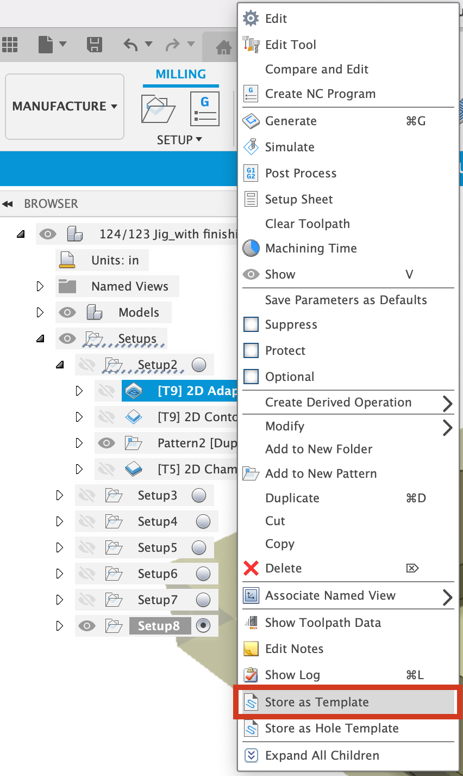Click the Post Process icon
Image resolution: width=463 pixels, height=776 pixels.
[x=250, y=173]
